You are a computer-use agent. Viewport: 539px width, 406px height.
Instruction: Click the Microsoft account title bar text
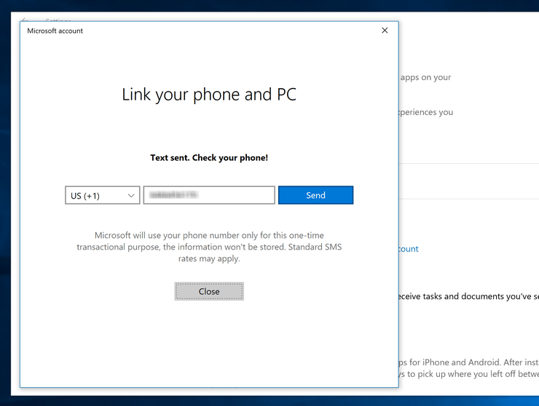pos(55,31)
